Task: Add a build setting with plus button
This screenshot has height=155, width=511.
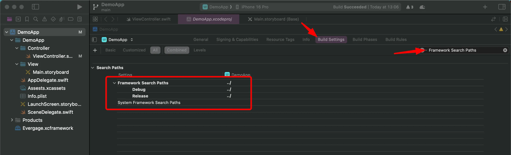Action: click(95, 50)
